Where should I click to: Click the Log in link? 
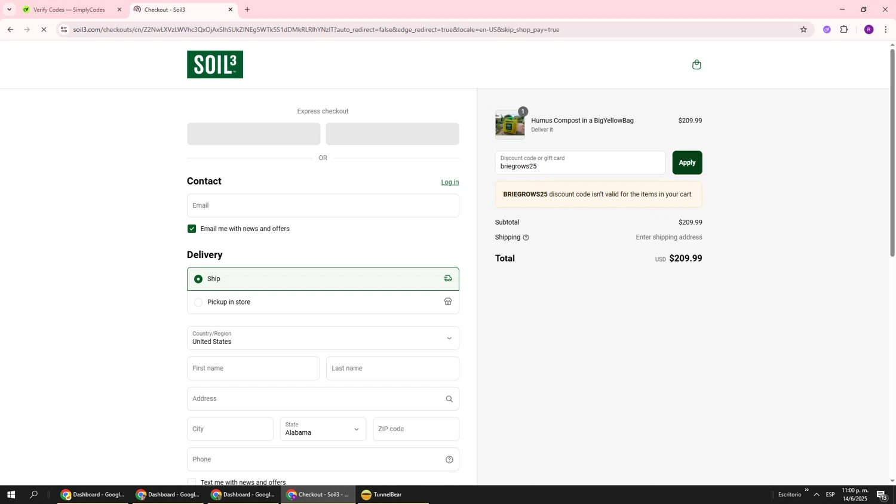tap(450, 182)
